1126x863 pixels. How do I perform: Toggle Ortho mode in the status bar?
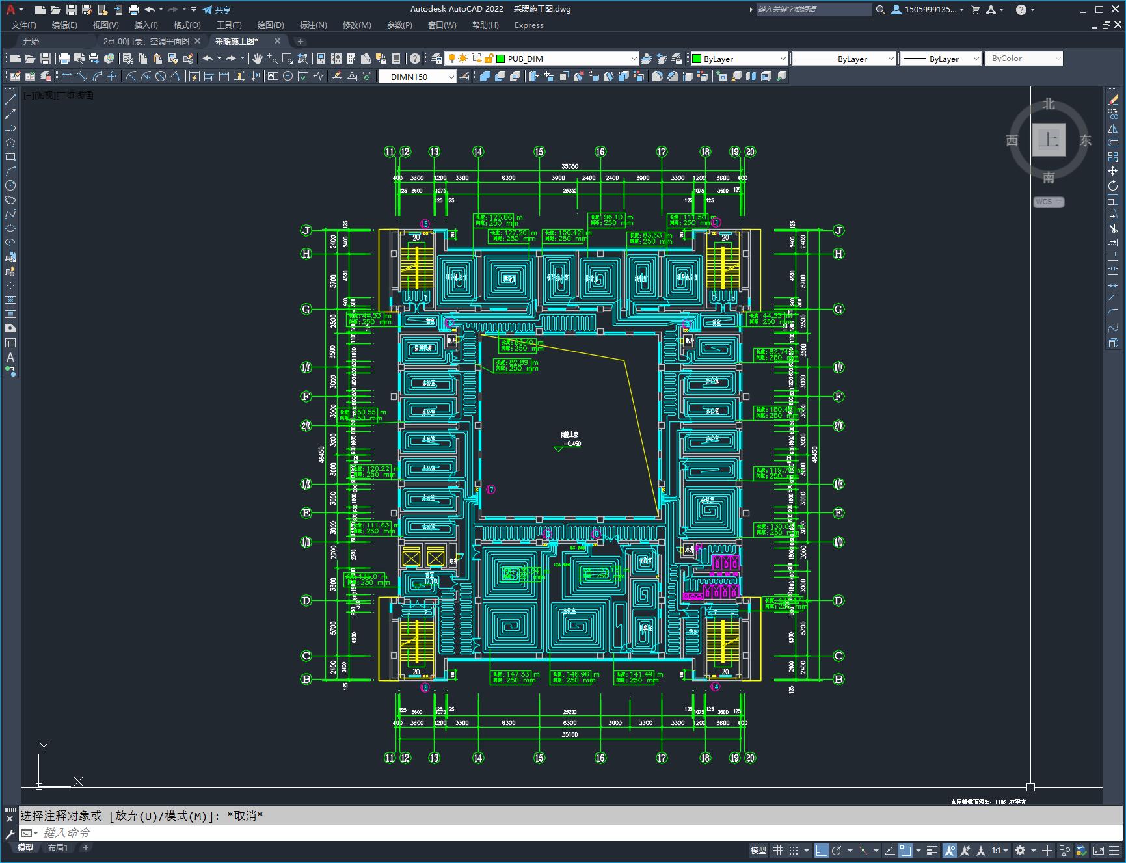822,850
